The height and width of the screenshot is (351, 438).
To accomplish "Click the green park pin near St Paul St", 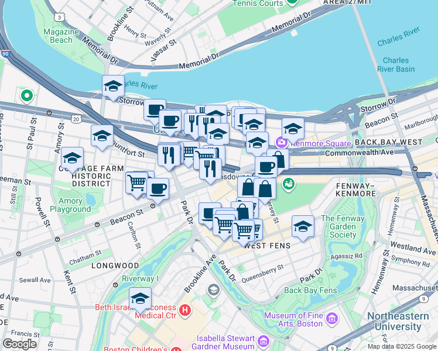I will (x=27, y=96).
